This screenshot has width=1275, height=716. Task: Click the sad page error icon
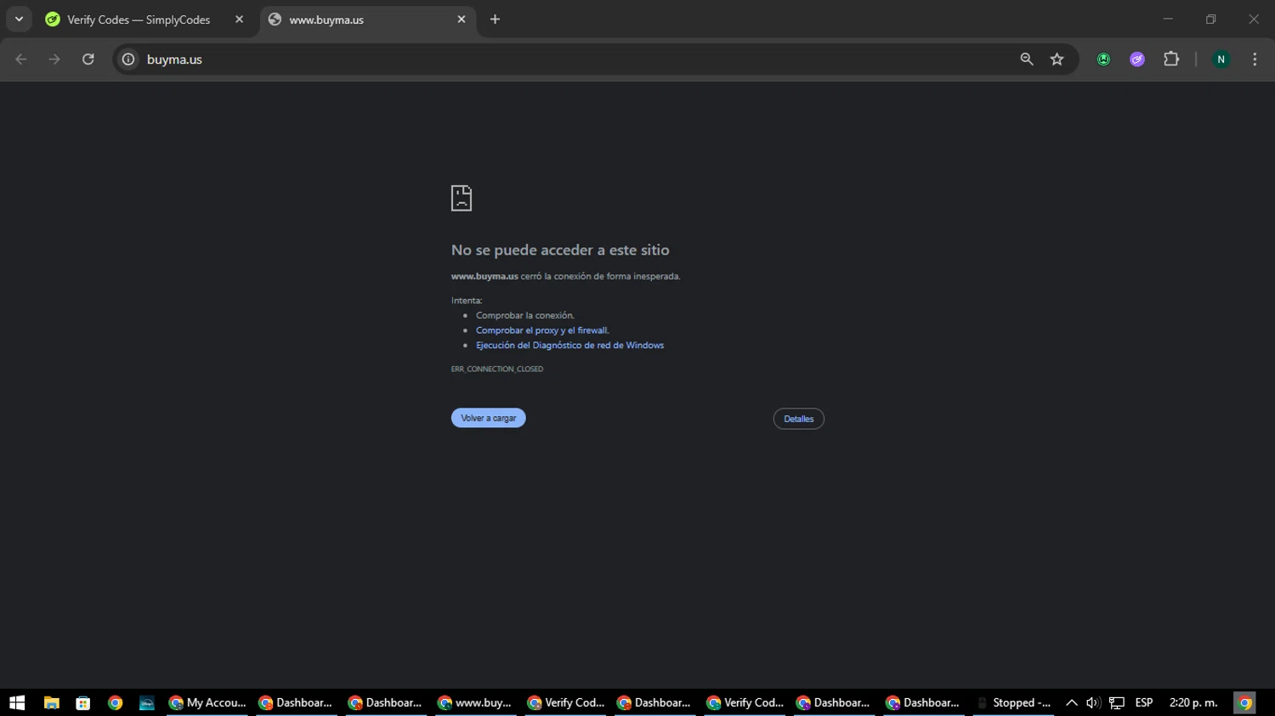[462, 198]
